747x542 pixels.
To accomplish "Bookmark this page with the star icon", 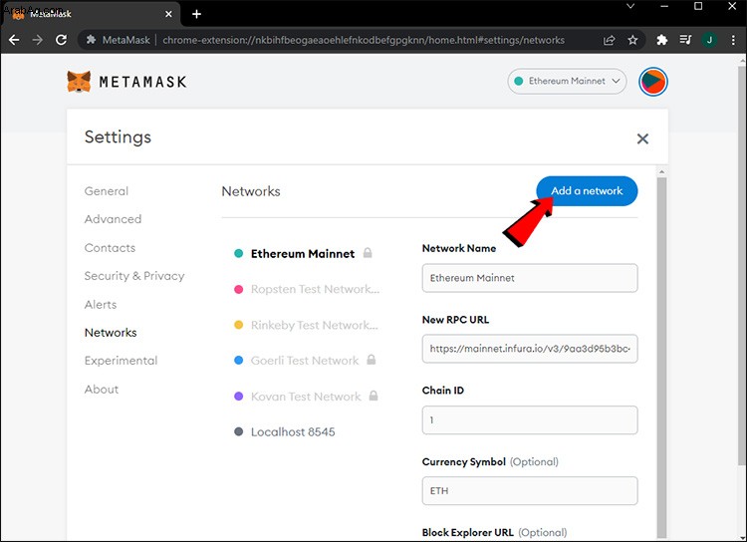I will click(x=632, y=40).
